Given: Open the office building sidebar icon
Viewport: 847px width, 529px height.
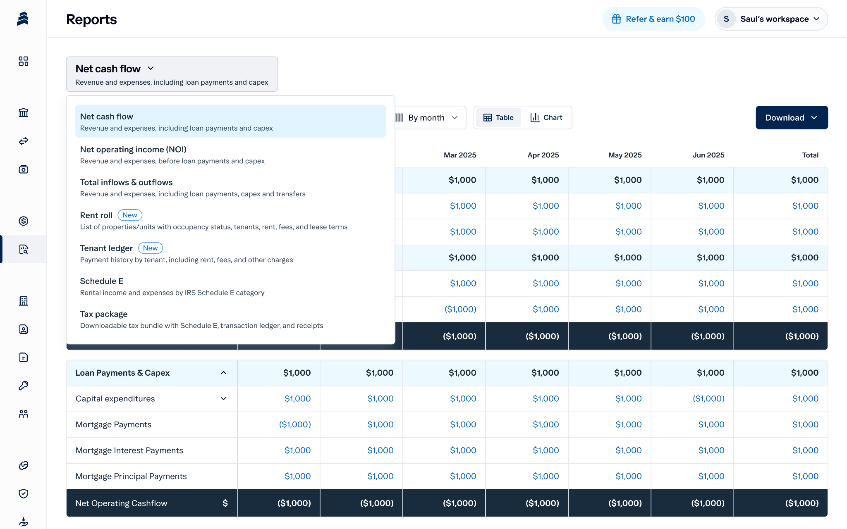Looking at the screenshot, I should pos(24,301).
